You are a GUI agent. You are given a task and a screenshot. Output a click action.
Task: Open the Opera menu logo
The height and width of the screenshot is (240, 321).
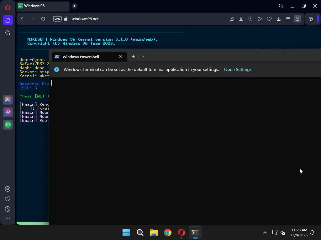[x=8, y=8]
